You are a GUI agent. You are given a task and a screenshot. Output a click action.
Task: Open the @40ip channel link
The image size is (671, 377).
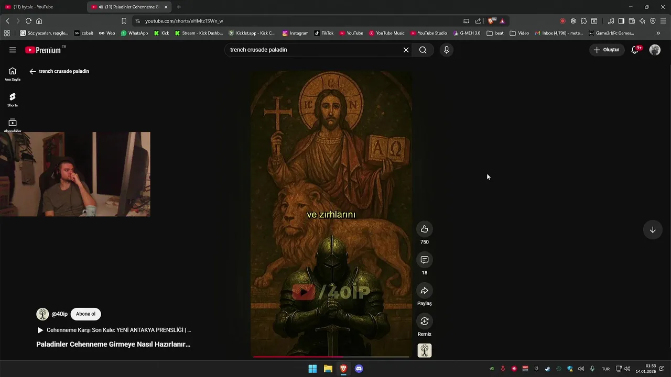tap(59, 314)
